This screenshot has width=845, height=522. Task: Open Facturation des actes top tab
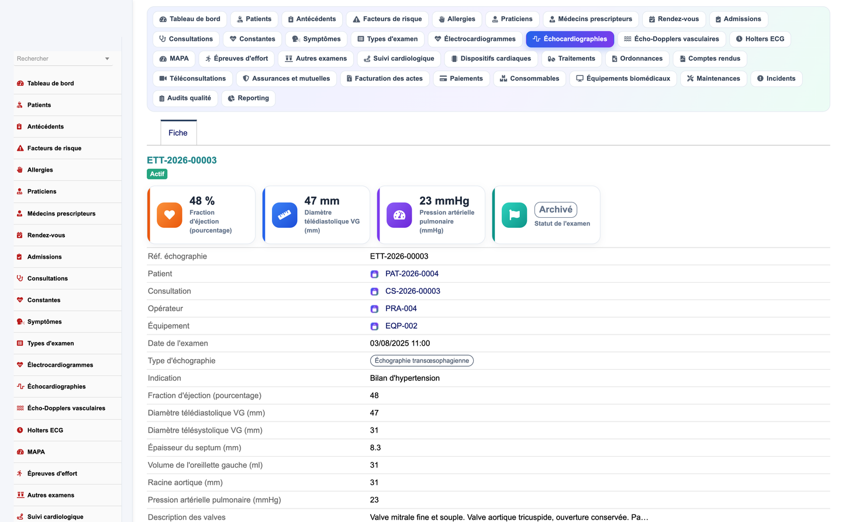tap(384, 78)
